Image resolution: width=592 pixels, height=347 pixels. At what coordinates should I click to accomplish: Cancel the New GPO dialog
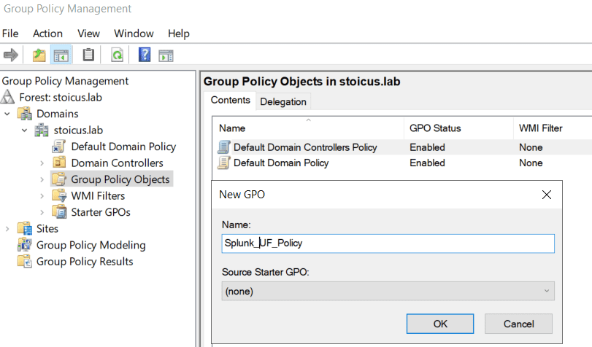pyautogui.click(x=518, y=323)
